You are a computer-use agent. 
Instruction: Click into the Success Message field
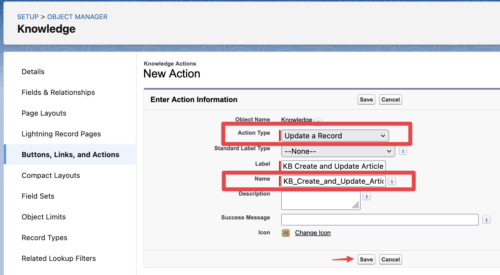(380, 220)
